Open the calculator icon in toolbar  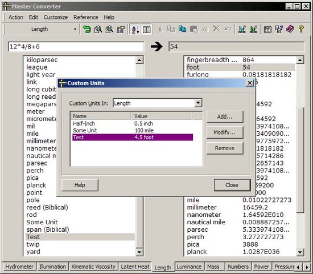coord(267,29)
